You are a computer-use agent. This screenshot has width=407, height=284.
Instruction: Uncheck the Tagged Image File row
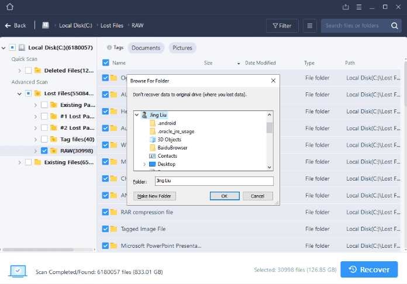(x=105, y=229)
